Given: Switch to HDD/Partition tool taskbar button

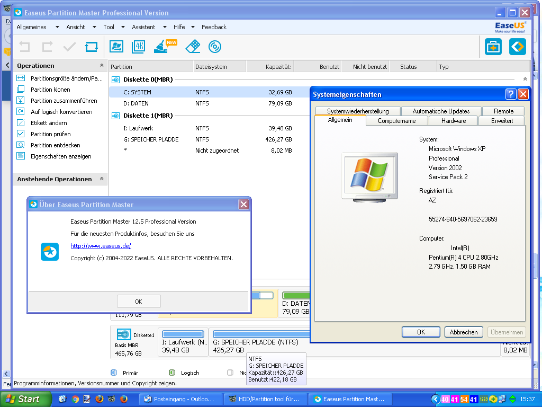Looking at the screenshot, I should tap(265, 399).
